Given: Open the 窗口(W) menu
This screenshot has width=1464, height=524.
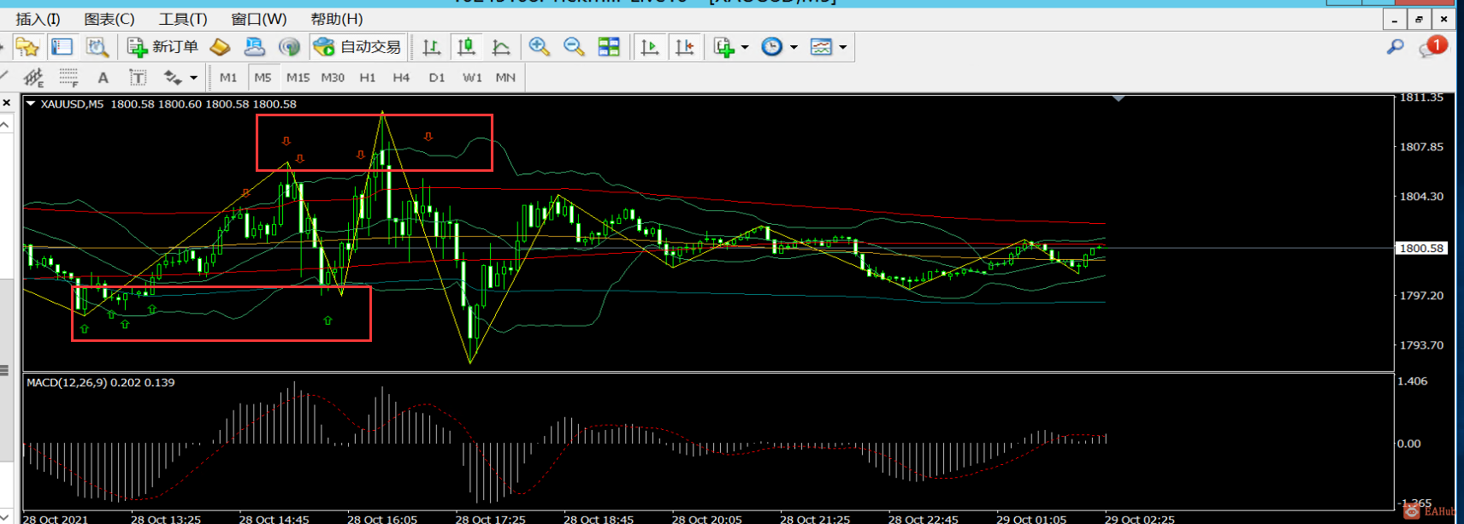Looking at the screenshot, I should pyautogui.click(x=259, y=19).
